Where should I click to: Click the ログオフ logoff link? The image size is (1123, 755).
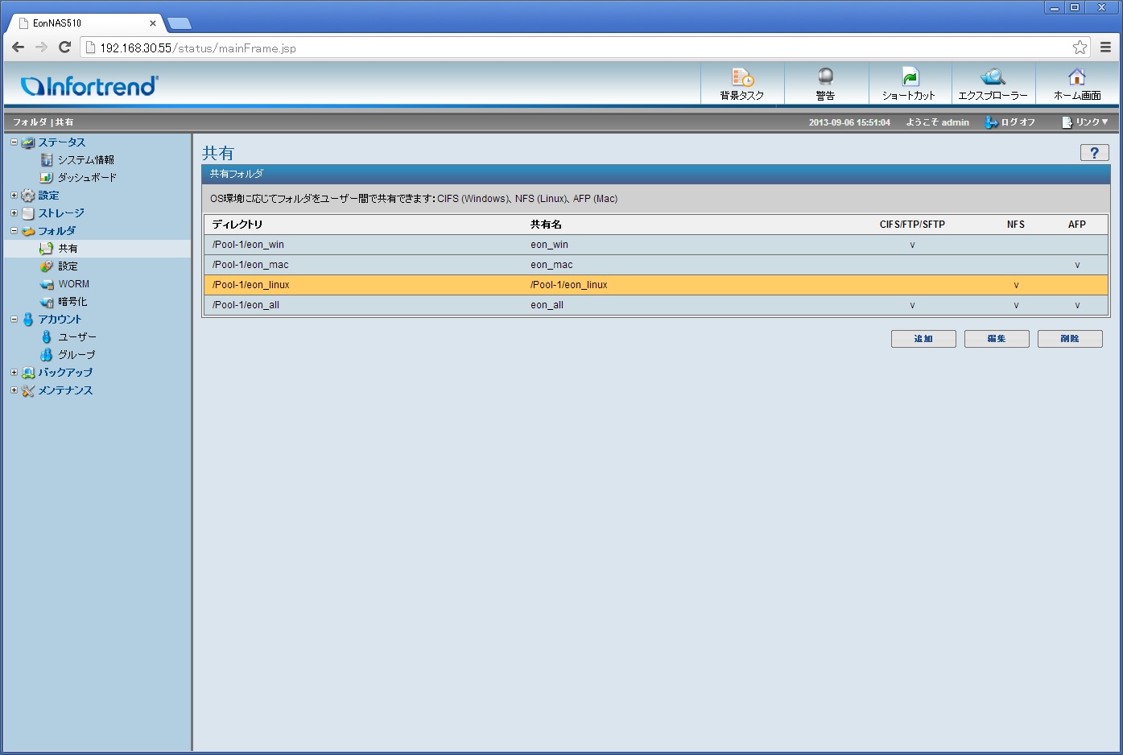1010,122
